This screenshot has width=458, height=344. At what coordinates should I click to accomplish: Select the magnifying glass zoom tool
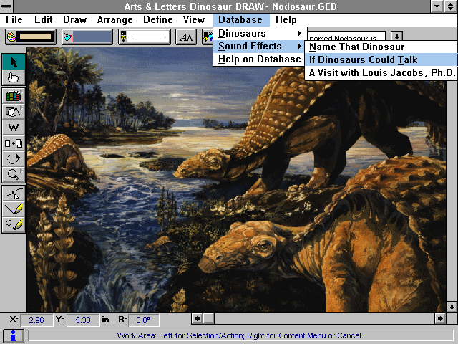(x=14, y=175)
